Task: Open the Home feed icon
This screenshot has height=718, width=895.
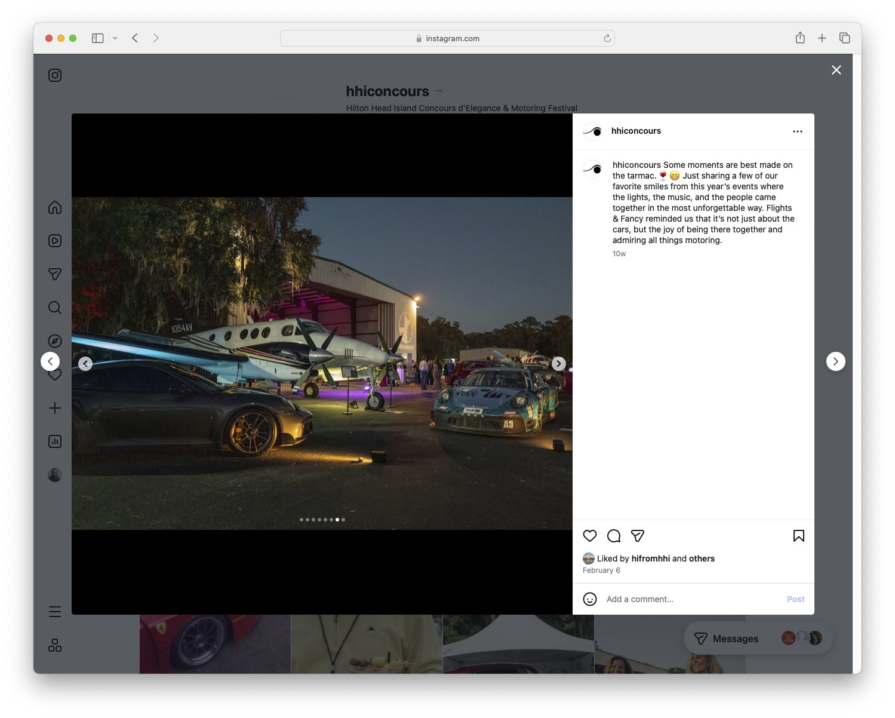Action: [x=54, y=207]
